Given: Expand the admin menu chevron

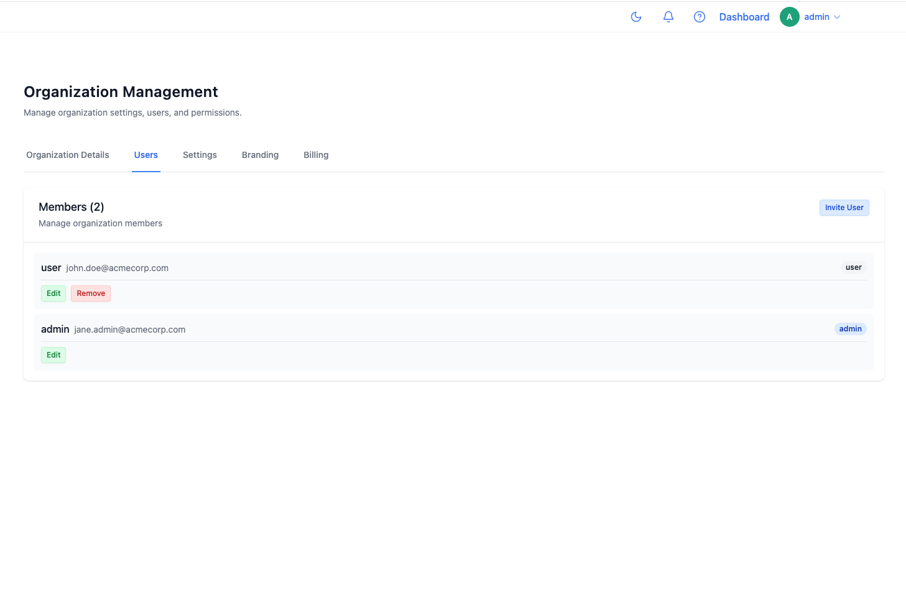Looking at the screenshot, I should coord(837,17).
